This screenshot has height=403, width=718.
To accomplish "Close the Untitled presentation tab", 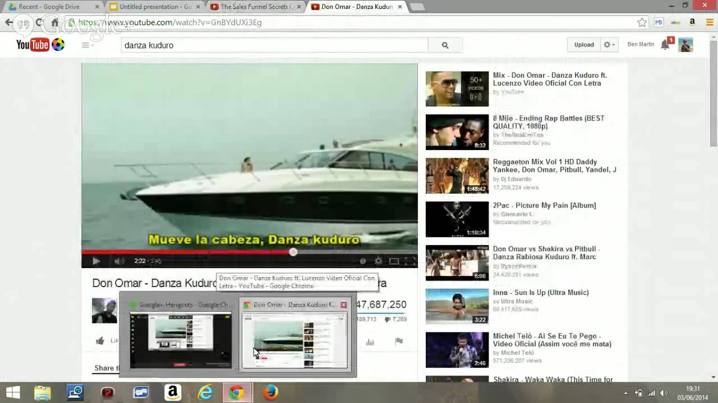I will pos(197,7).
